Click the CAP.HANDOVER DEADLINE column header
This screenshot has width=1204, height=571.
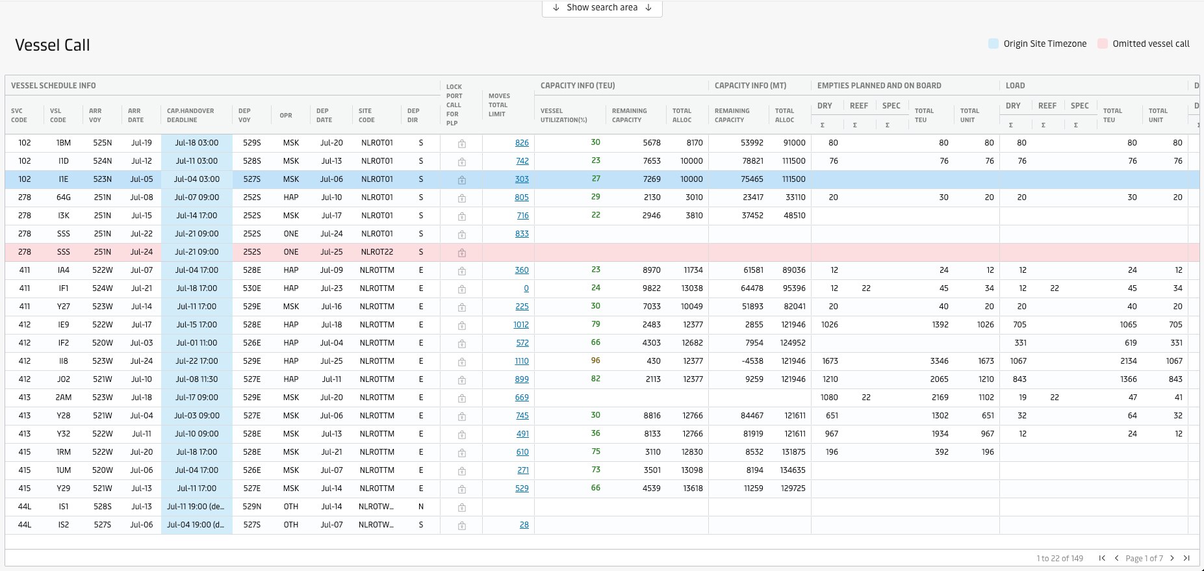point(190,115)
